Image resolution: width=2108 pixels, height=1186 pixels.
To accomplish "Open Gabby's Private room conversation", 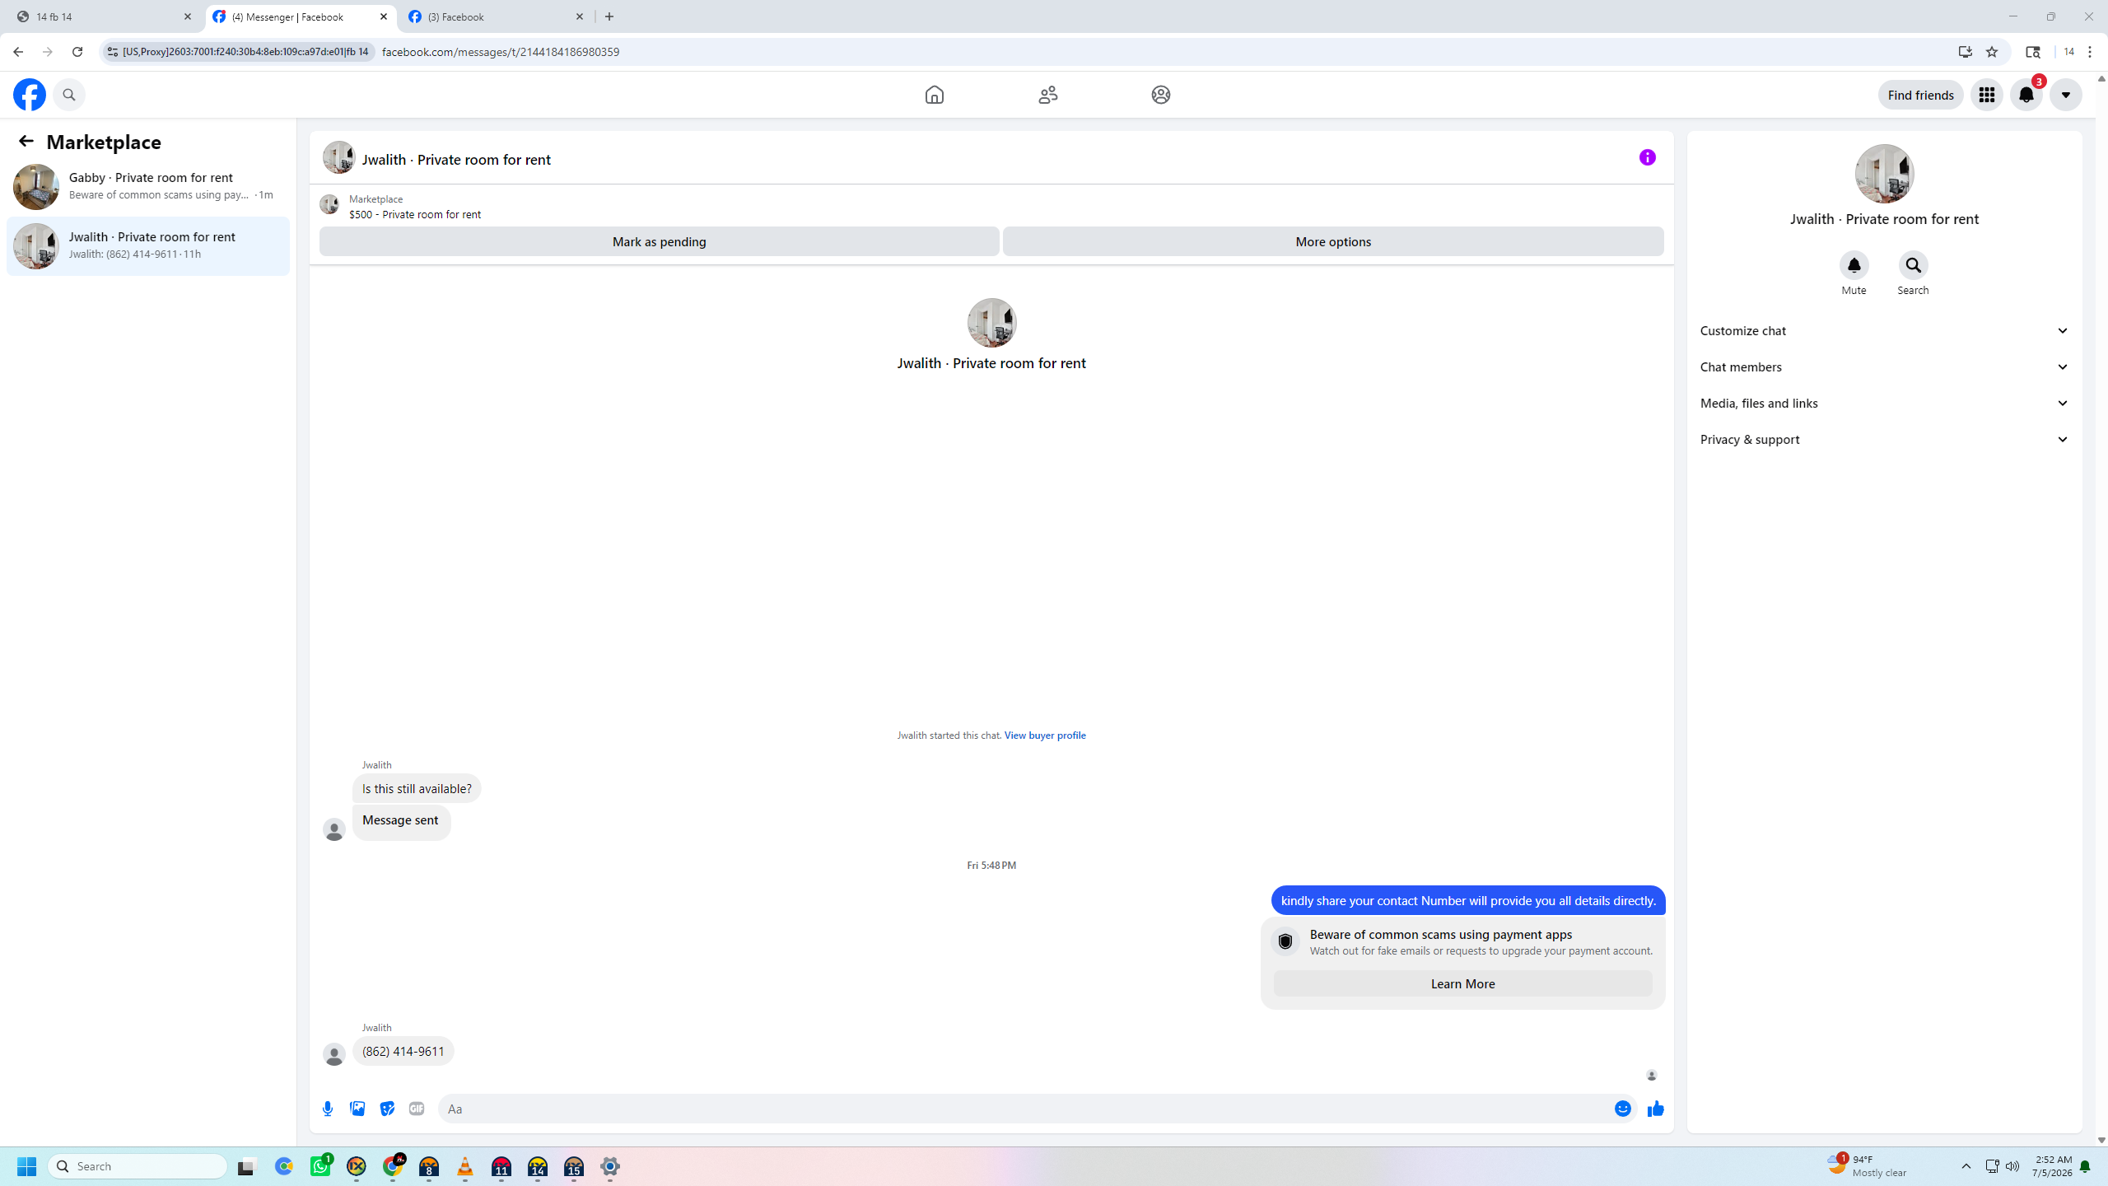I will coord(148,186).
